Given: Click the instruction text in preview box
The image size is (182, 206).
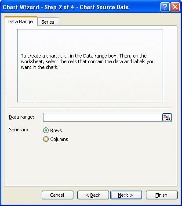Looking at the screenshot, I should [x=87, y=61].
